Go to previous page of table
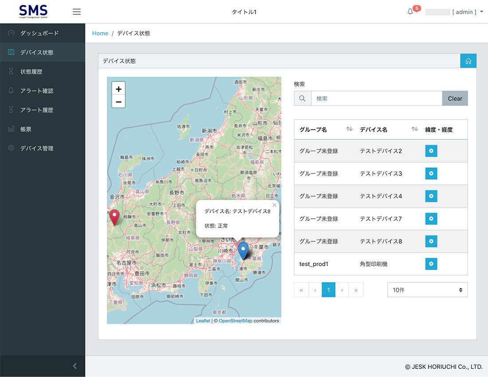The width and height of the screenshot is (488, 377). (315, 290)
